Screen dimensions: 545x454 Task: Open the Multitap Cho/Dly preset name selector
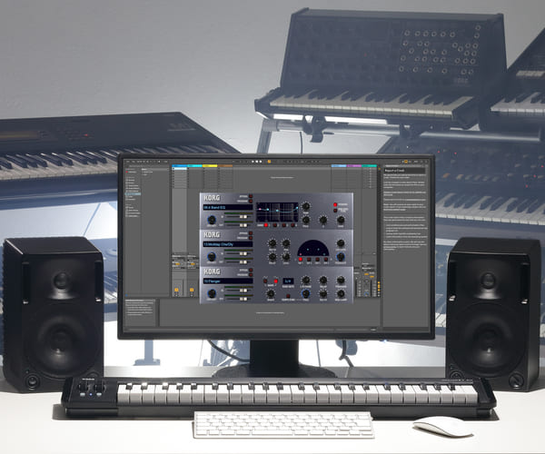[x=227, y=243]
